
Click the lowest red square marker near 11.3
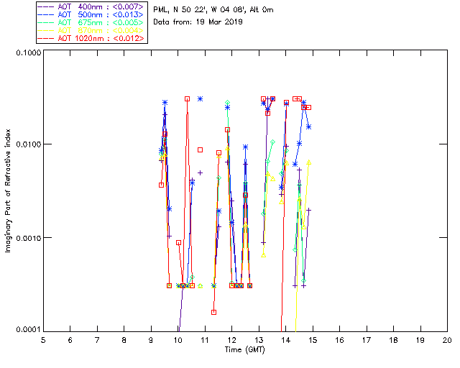(x=214, y=312)
